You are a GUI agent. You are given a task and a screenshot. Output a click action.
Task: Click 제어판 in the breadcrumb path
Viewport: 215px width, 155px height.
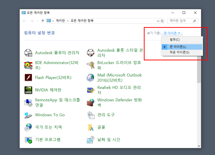pyautogui.click(x=60, y=21)
